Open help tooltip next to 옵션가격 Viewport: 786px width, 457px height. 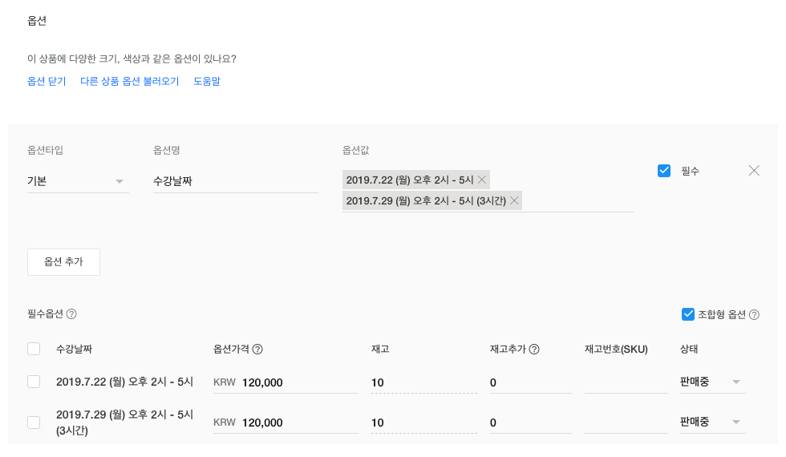click(257, 349)
